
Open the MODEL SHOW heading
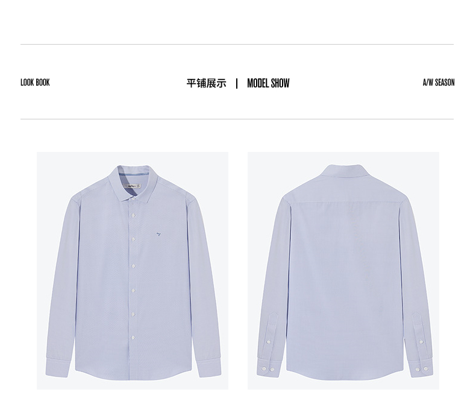[268, 83]
